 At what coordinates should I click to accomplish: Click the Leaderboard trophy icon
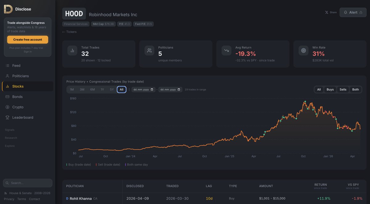pyautogui.click(x=7, y=117)
